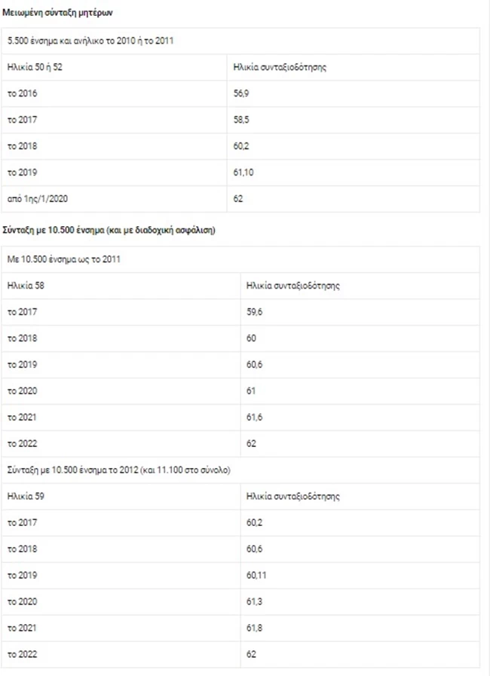Select the "από 1ης/1/2020" cell
Screen dimensions: 490x676
(38, 199)
